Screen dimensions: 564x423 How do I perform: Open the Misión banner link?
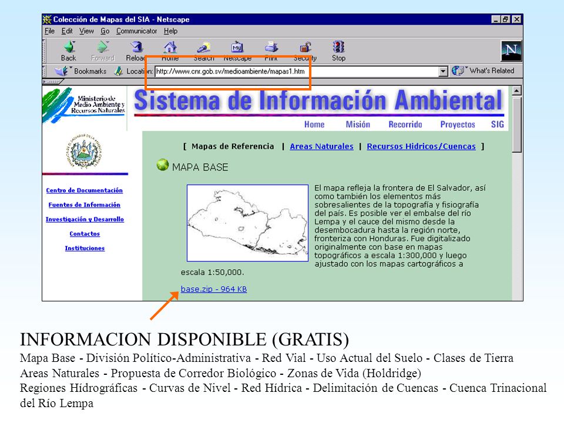[358, 125]
